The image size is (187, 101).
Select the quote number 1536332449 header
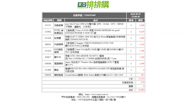tap(84, 15)
